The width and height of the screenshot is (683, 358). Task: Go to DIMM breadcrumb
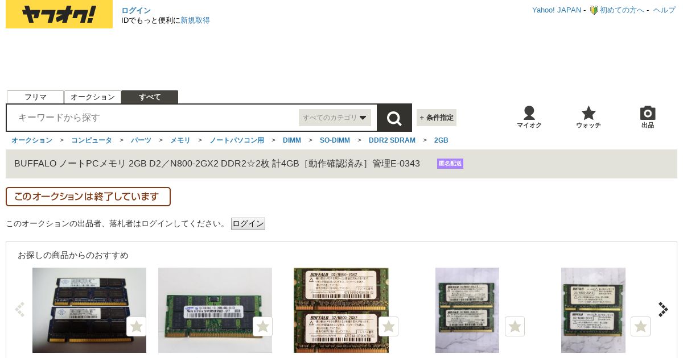coord(292,140)
